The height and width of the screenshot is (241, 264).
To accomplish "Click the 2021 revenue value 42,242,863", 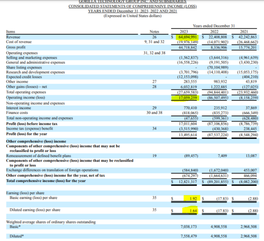I will 248,37.
